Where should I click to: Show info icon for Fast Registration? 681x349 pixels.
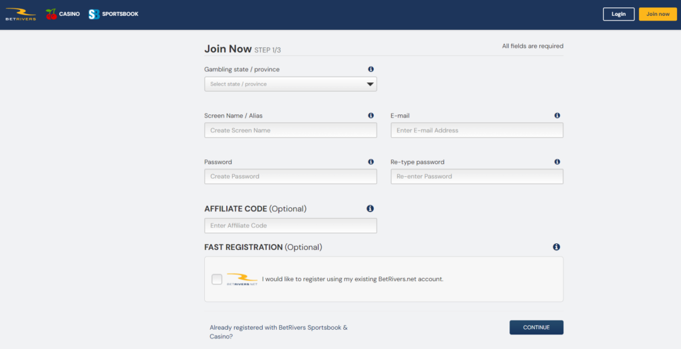557,247
